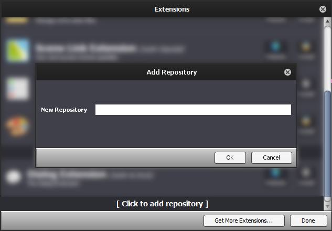Close the Add Repository dialog with its X icon

tap(287, 72)
